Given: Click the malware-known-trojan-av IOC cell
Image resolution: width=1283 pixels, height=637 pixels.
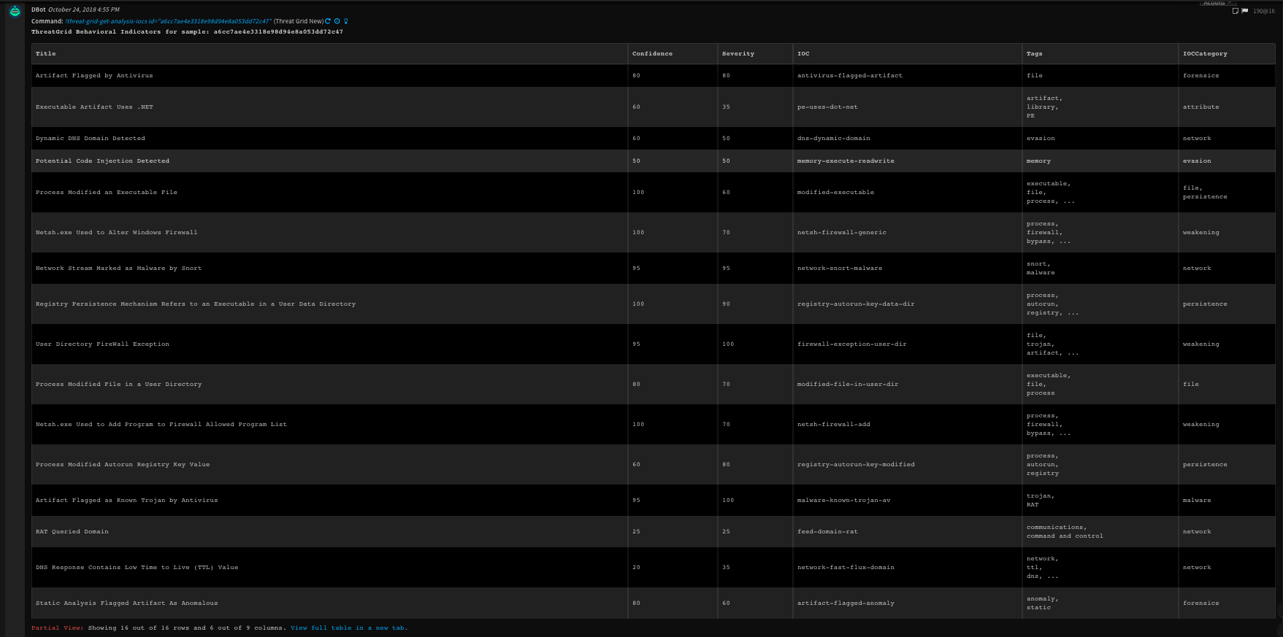Looking at the screenshot, I should click(x=843, y=500).
